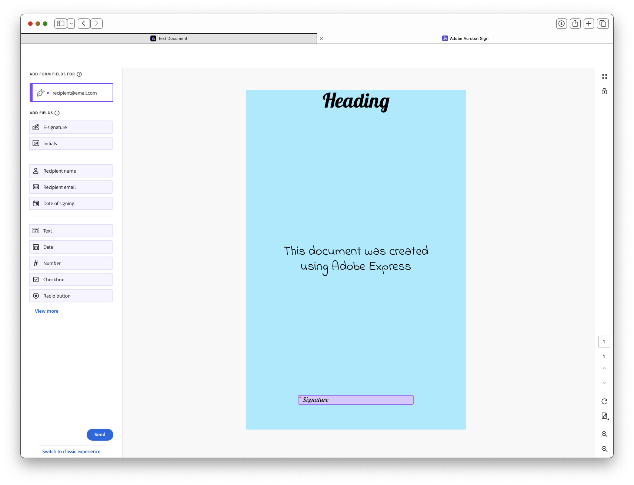Add a Recipient email field
Viewport: 634px width, 485px height.
coord(71,187)
